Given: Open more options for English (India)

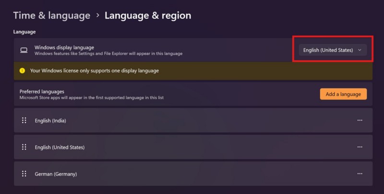Looking at the screenshot, I should pos(360,120).
